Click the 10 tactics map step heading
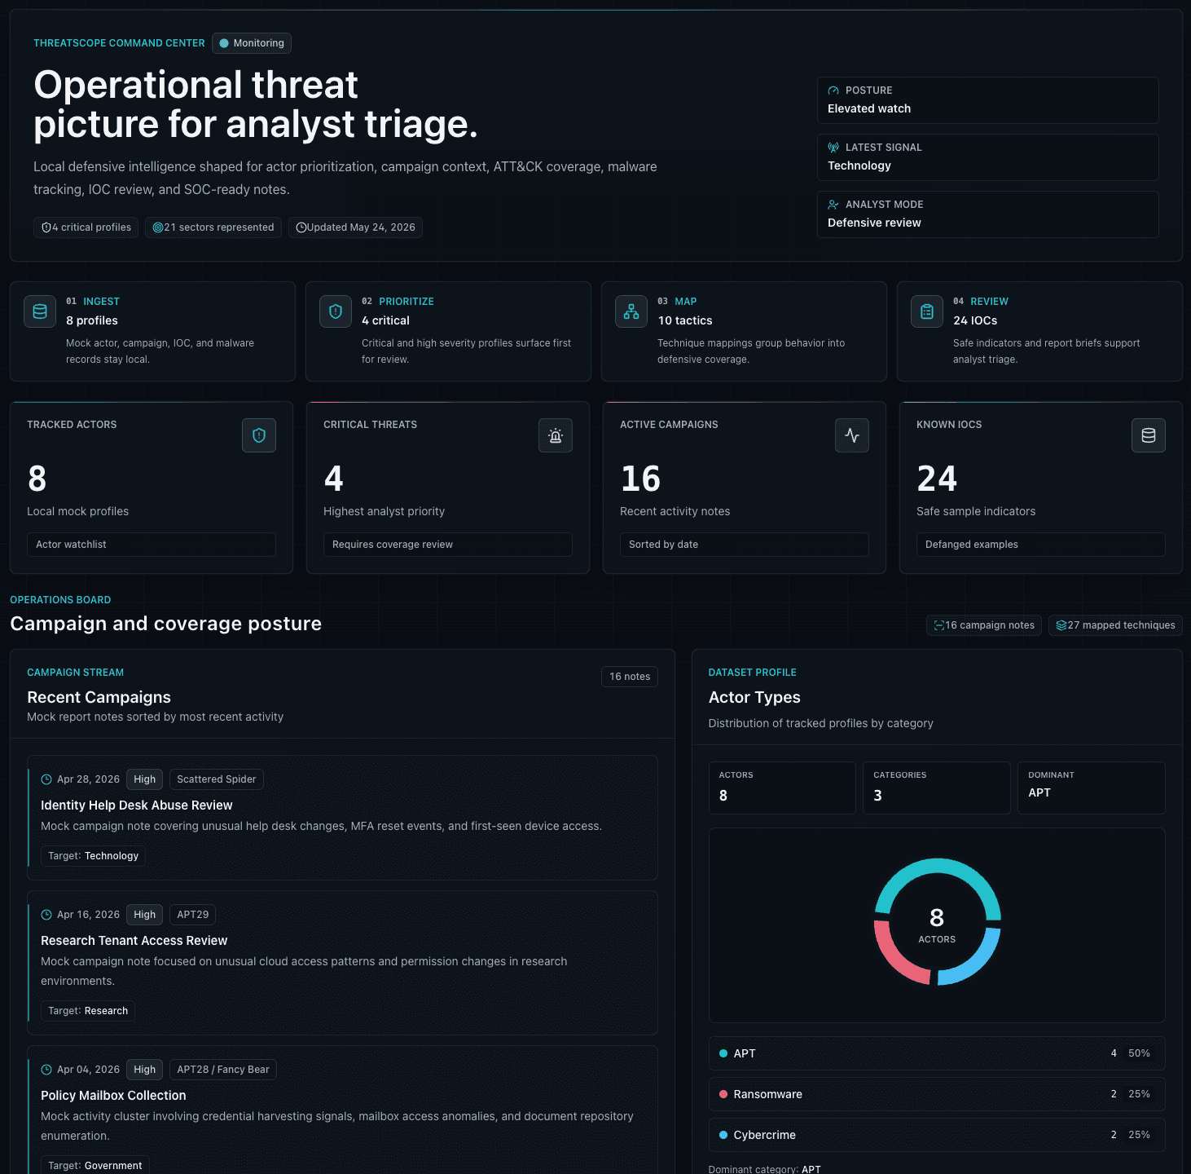Viewport: 1191px width, 1174px height. (685, 320)
